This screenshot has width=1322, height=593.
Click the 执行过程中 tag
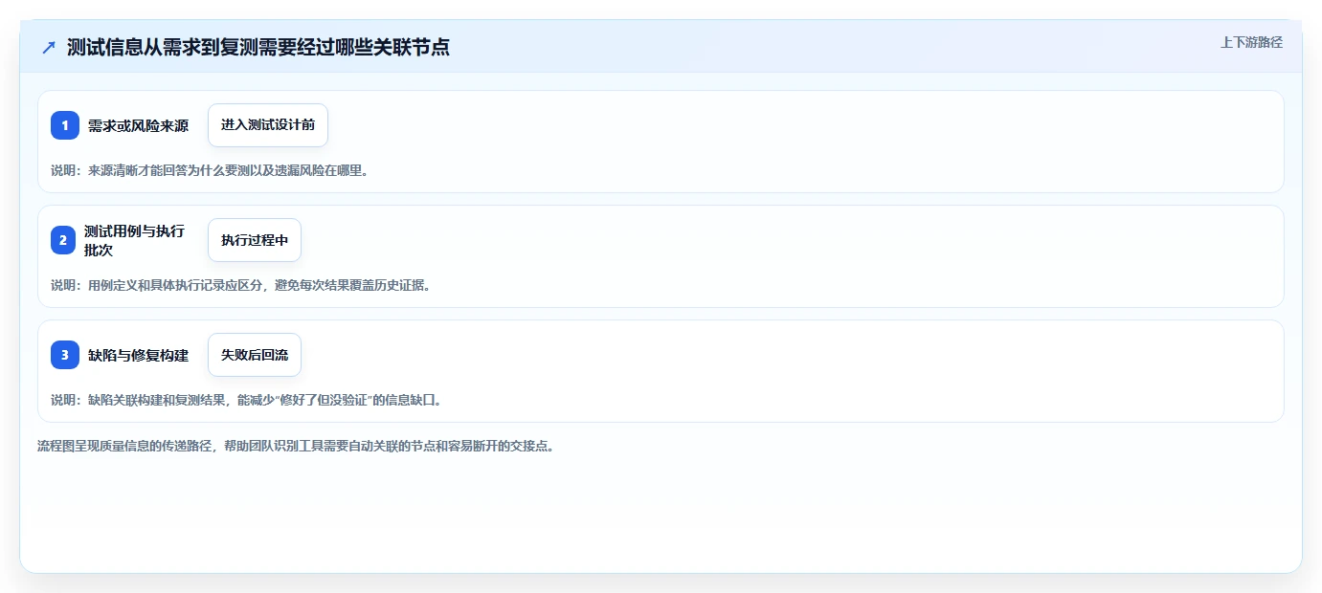[x=255, y=240]
